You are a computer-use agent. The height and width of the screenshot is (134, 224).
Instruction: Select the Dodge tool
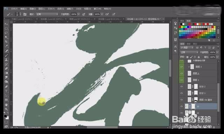click(x=6, y=82)
